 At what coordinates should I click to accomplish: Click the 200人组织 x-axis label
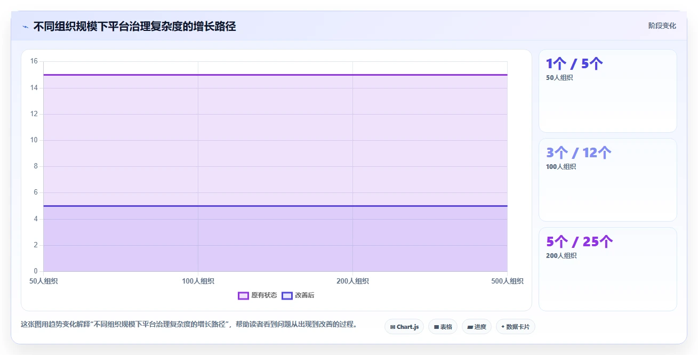tap(352, 281)
